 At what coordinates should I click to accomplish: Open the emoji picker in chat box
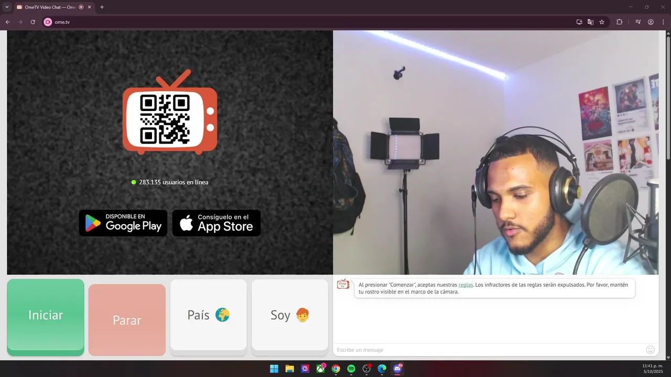(x=650, y=350)
